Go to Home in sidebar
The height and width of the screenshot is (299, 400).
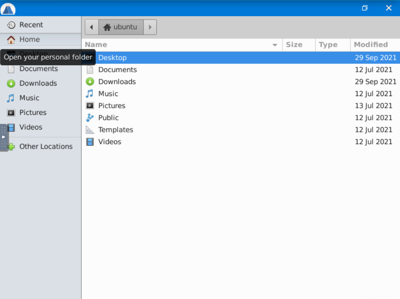[x=41, y=40]
